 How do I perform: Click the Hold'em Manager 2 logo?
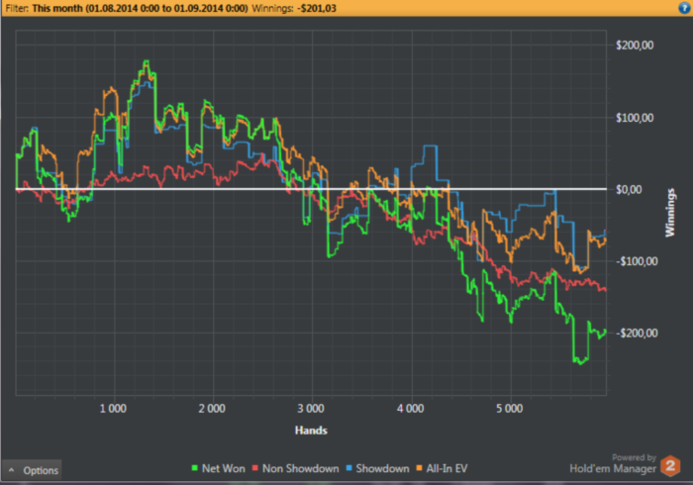[670, 466]
